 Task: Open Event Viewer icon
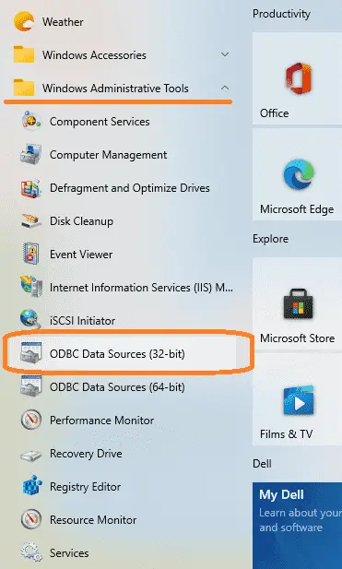[30, 254]
